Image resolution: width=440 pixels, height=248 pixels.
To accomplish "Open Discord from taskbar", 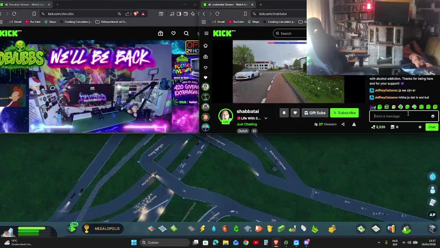I will click(x=306, y=242).
